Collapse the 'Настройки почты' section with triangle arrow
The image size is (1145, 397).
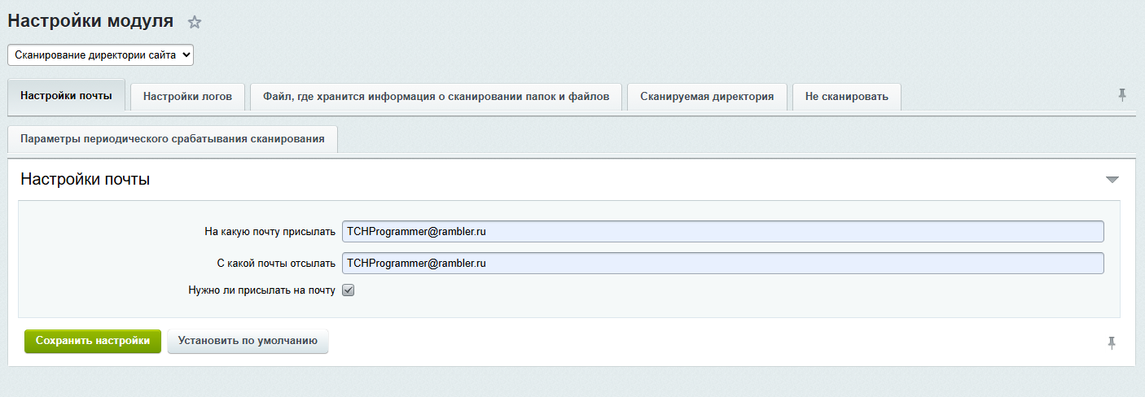click(1112, 180)
